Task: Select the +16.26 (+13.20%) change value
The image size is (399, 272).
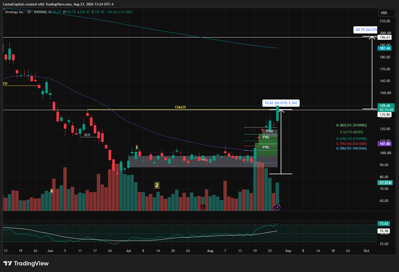Action: (119, 12)
